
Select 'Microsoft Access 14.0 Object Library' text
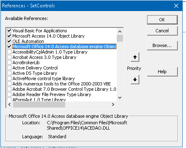[48, 36]
